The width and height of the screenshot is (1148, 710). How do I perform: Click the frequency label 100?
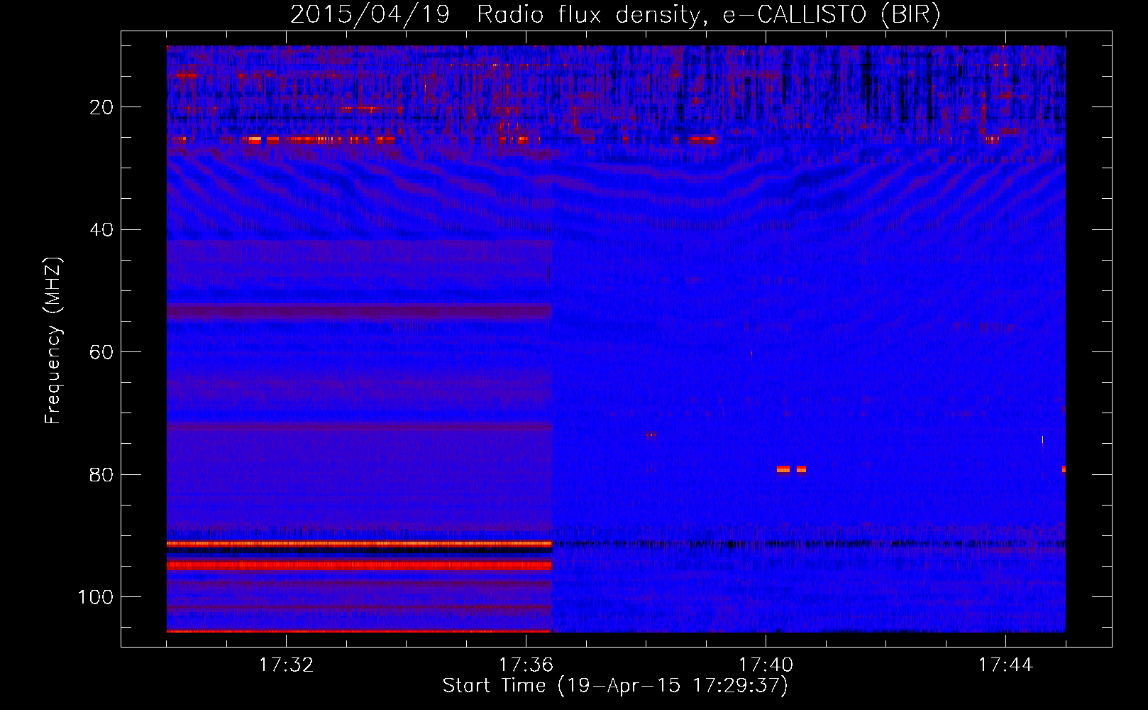(x=96, y=597)
